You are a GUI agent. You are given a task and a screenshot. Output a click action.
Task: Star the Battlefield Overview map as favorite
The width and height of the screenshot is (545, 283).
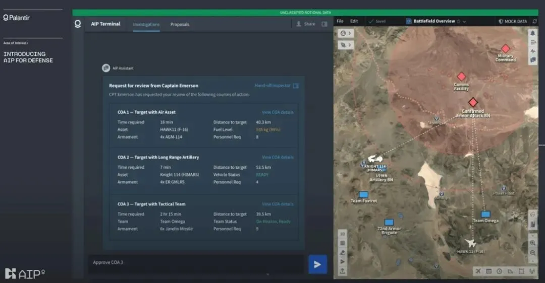pos(458,22)
